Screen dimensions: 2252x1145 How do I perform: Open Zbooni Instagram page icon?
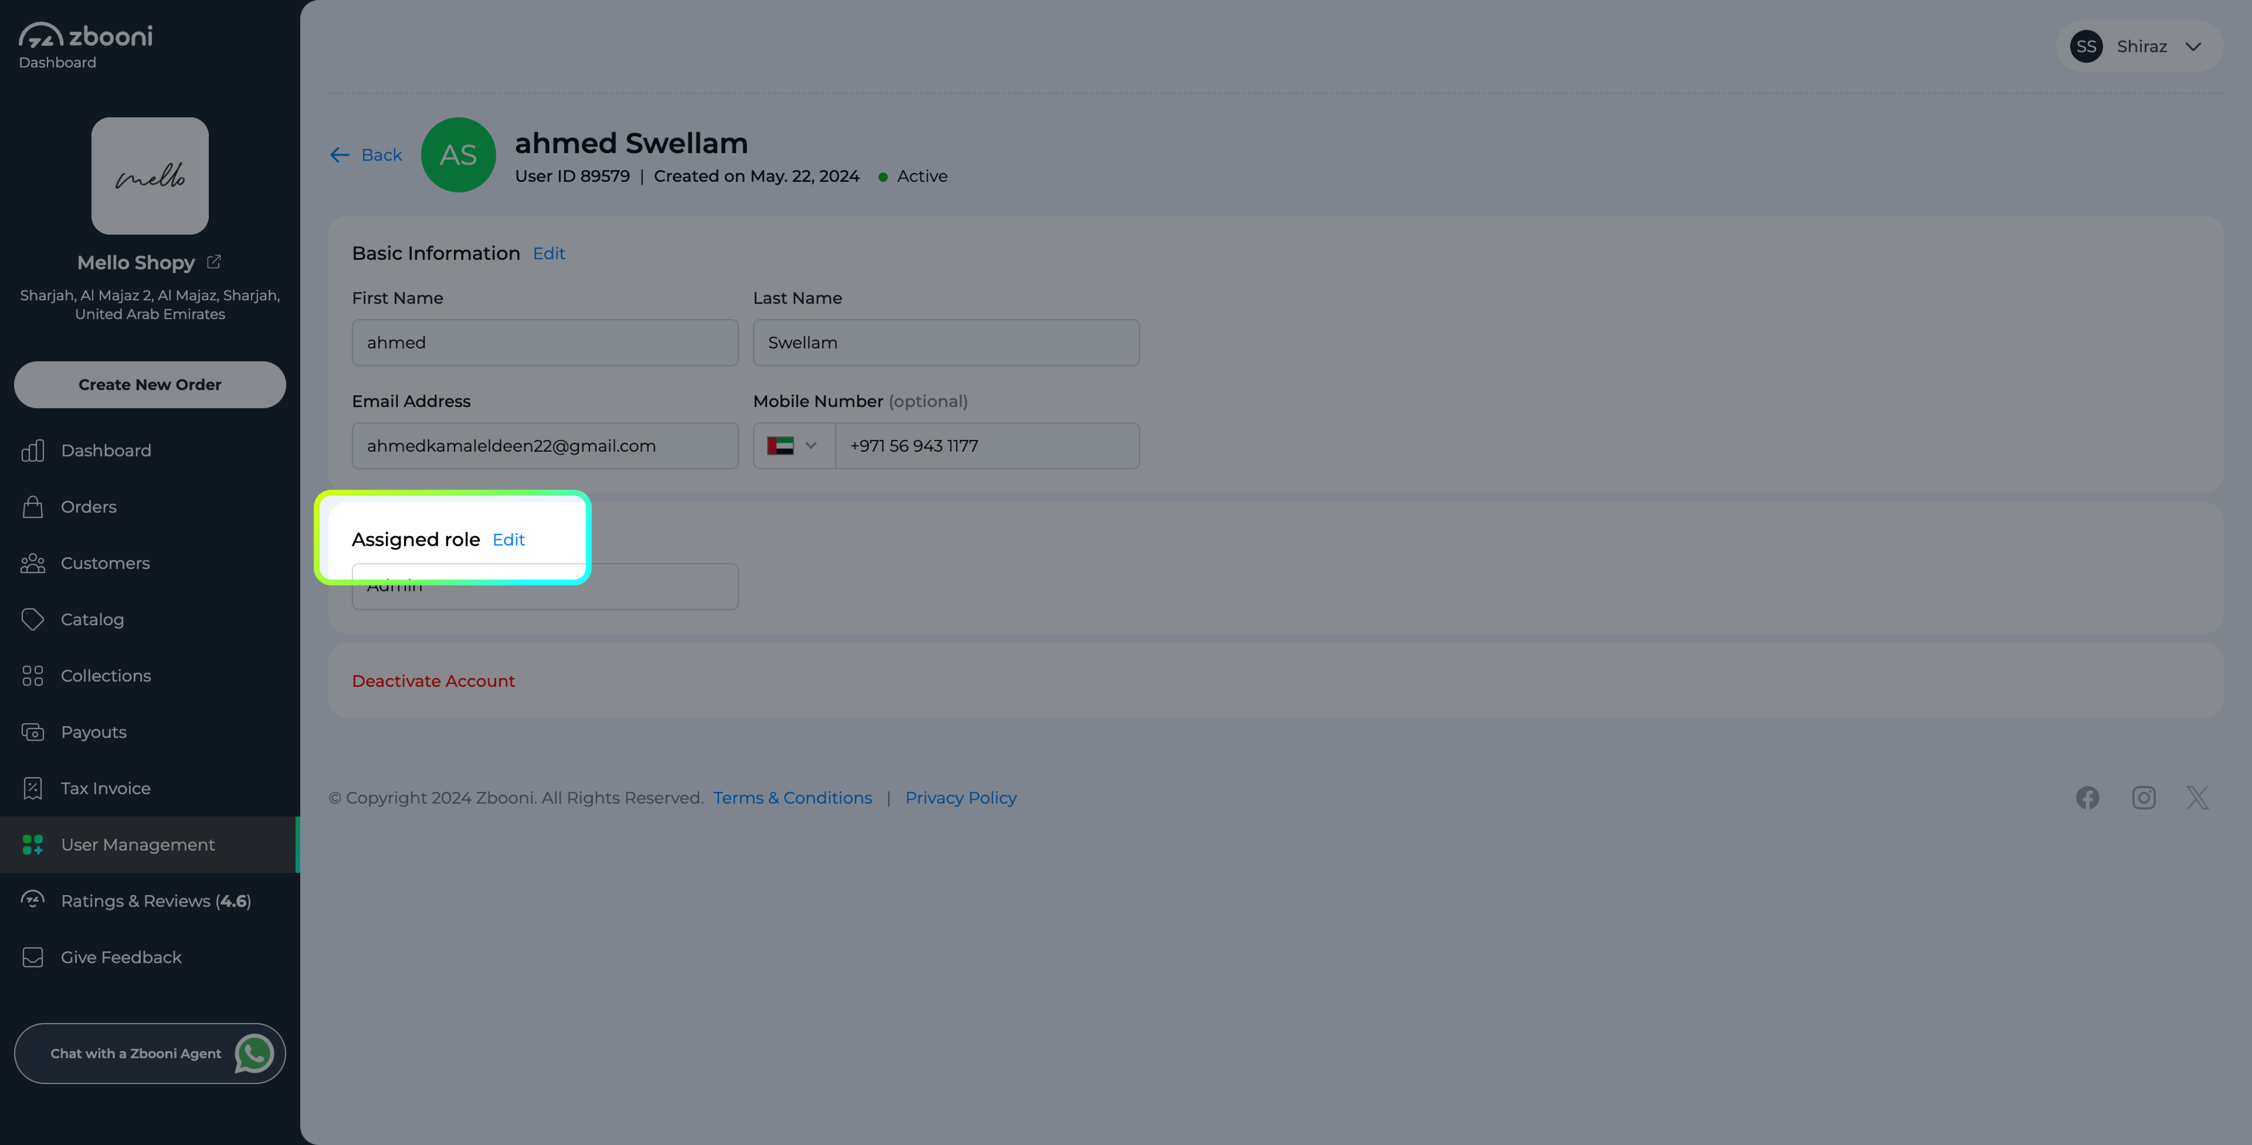(x=2144, y=798)
